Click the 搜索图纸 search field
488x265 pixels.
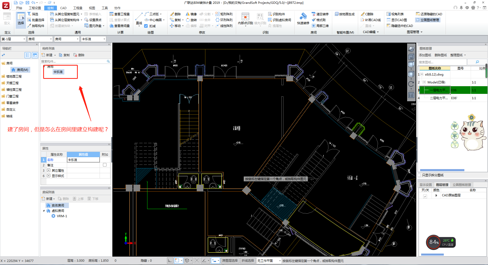click(443, 62)
